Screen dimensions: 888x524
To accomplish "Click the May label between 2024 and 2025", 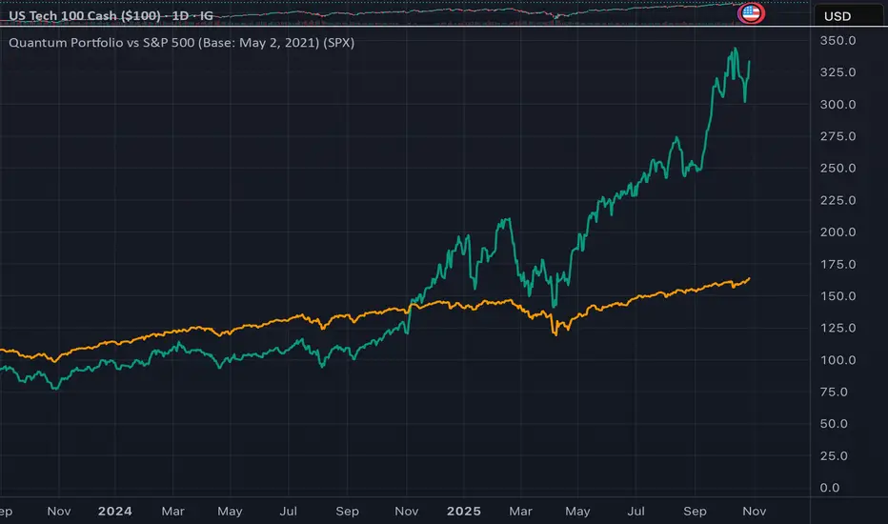I will click(230, 511).
